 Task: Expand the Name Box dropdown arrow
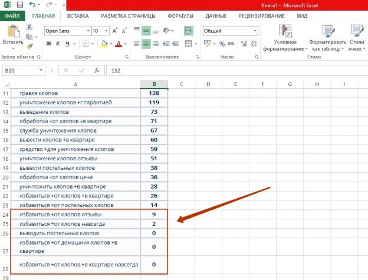click(x=41, y=70)
